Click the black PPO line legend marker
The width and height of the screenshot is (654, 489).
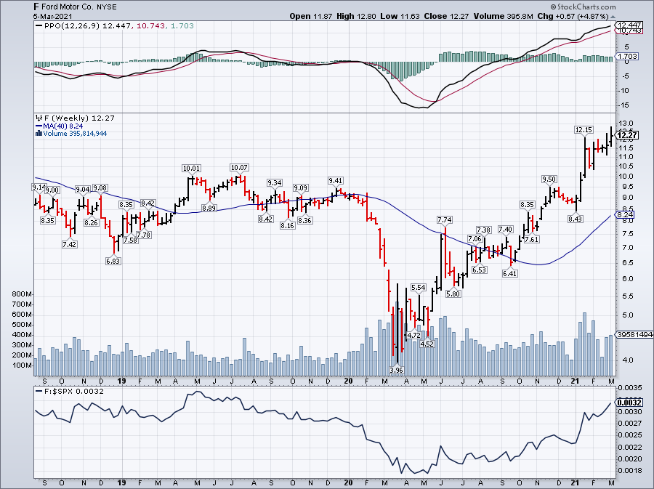click(x=39, y=26)
